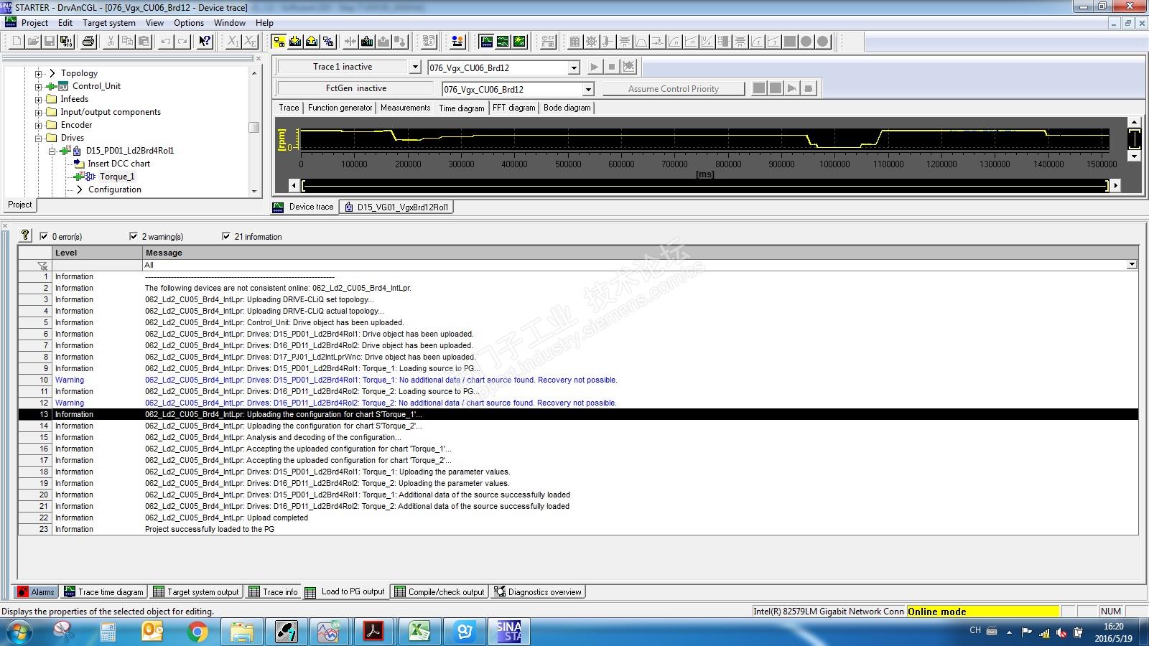This screenshot has width=1149, height=646.
Task: Open Google Chrome from the taskbar
Action: point(197,632)
